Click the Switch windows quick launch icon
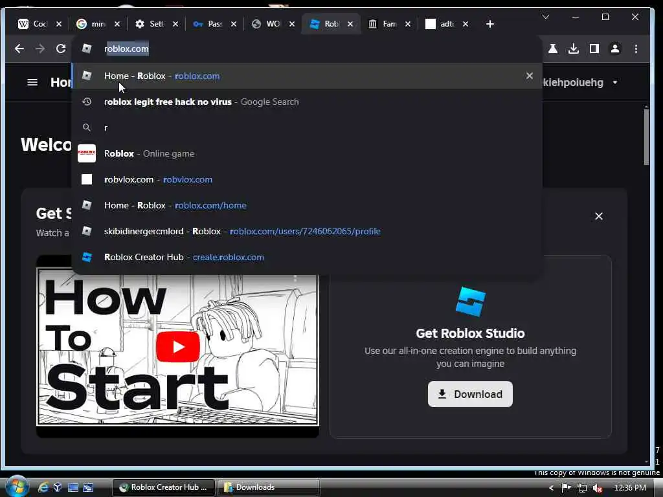 pos(88,487)
